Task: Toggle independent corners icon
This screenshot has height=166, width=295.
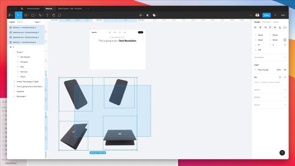Action: tap(285, 45)
